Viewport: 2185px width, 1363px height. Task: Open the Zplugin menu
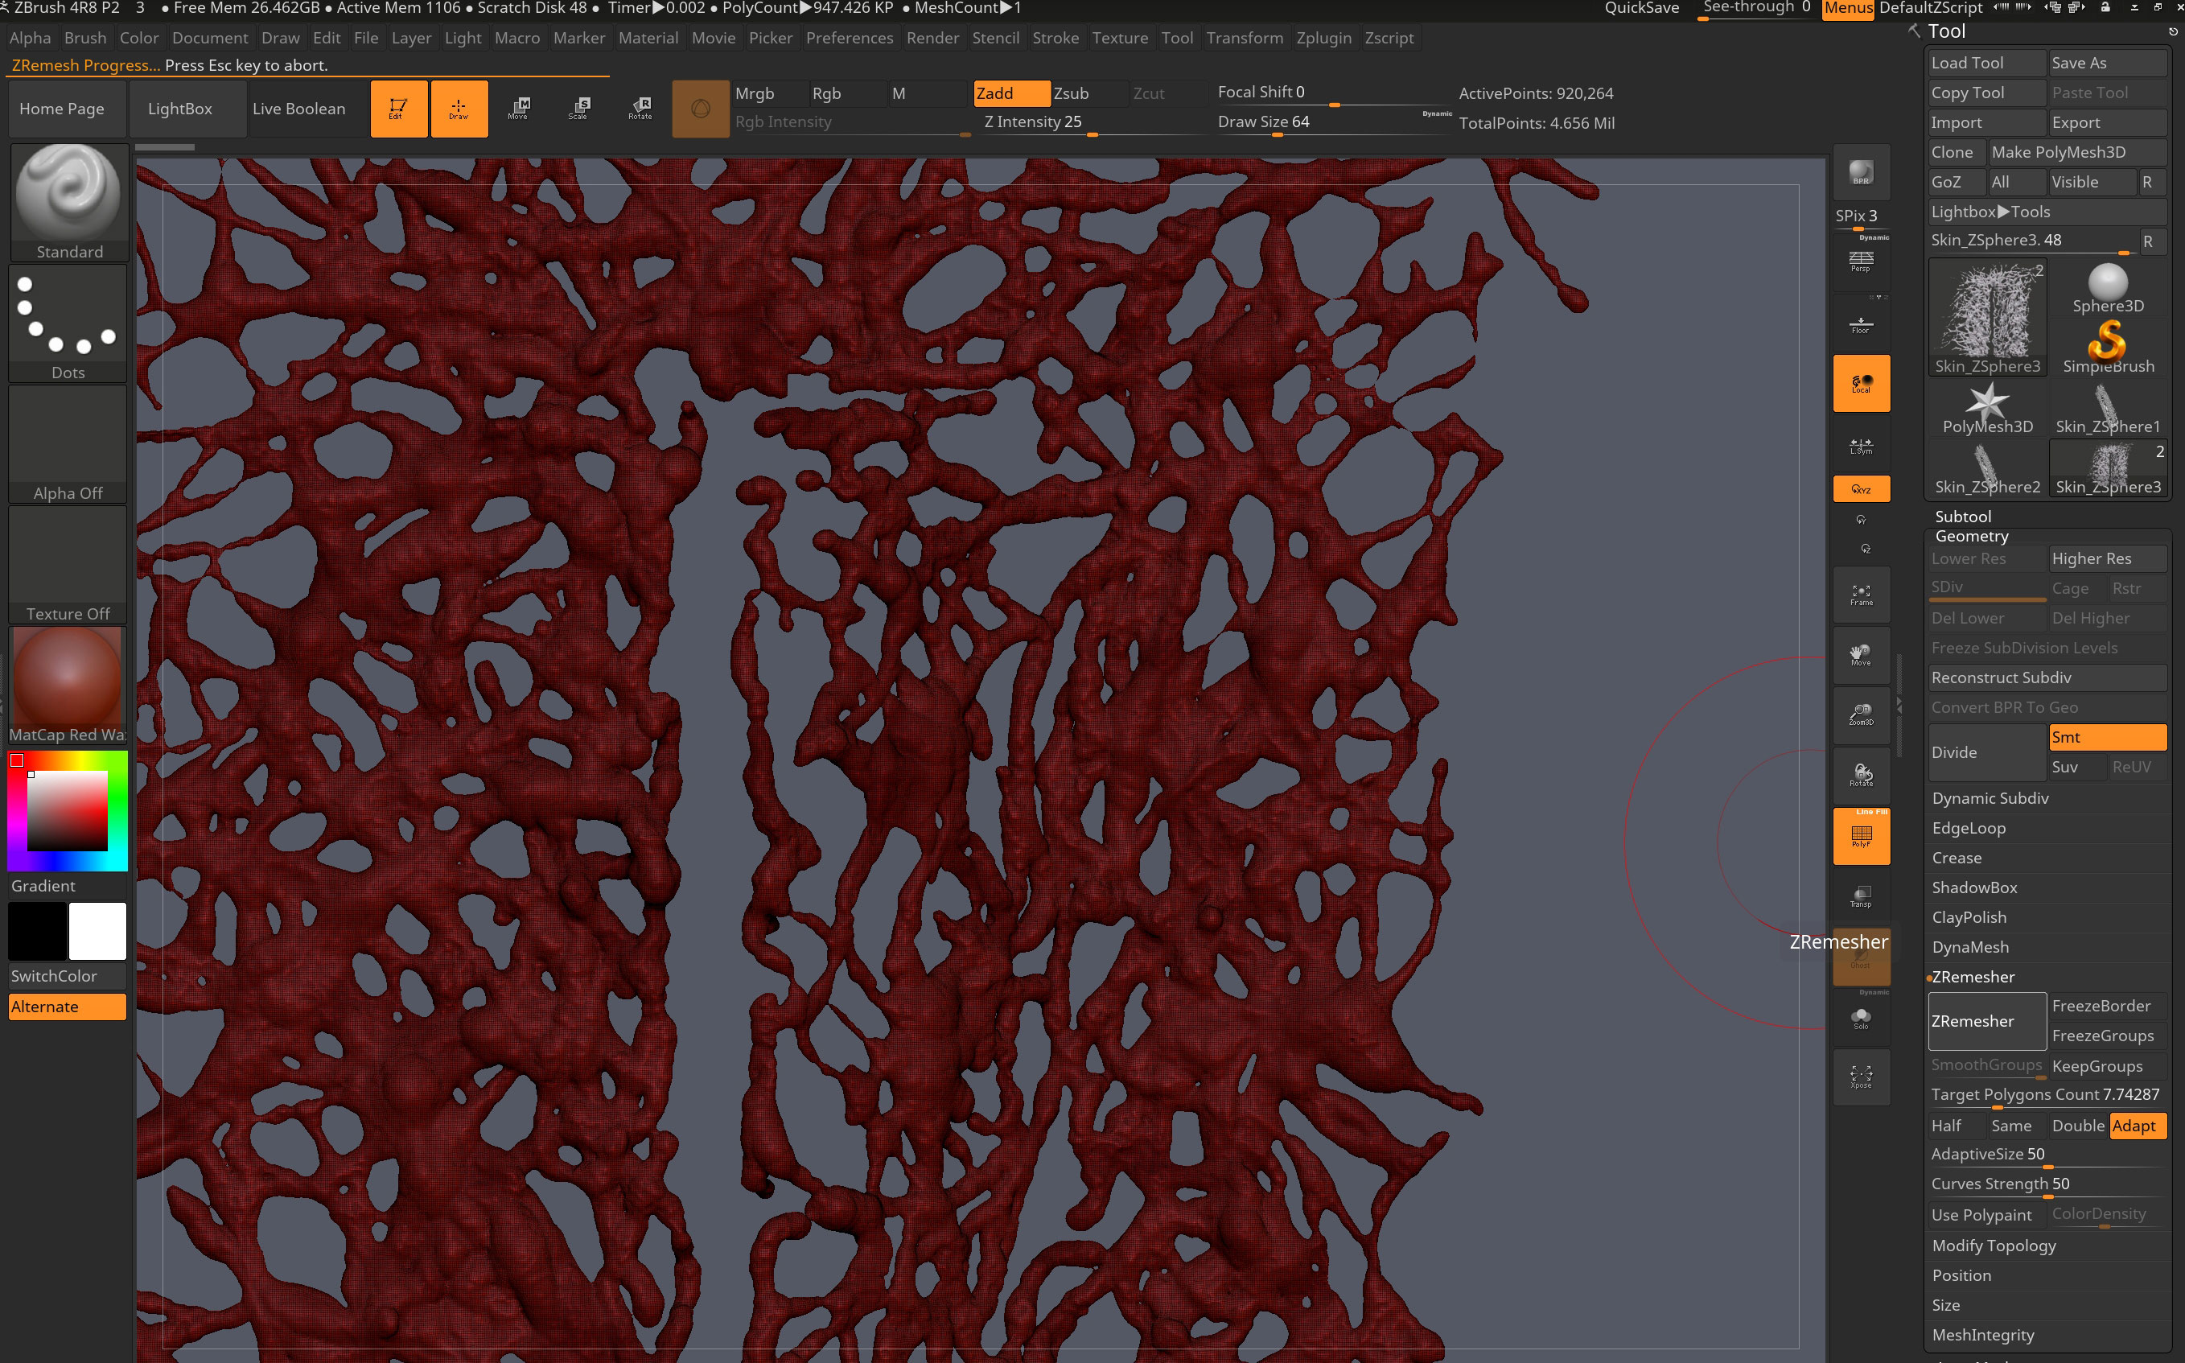tap(1323, 38)
